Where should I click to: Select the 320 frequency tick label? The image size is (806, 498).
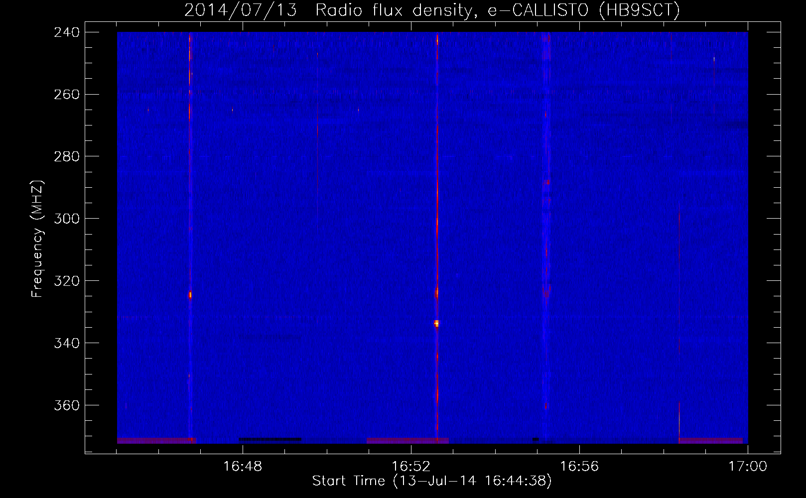tap(66, 281)
